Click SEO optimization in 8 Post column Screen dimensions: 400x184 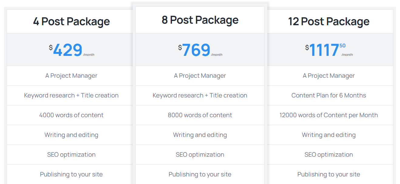tap(200, 155)
